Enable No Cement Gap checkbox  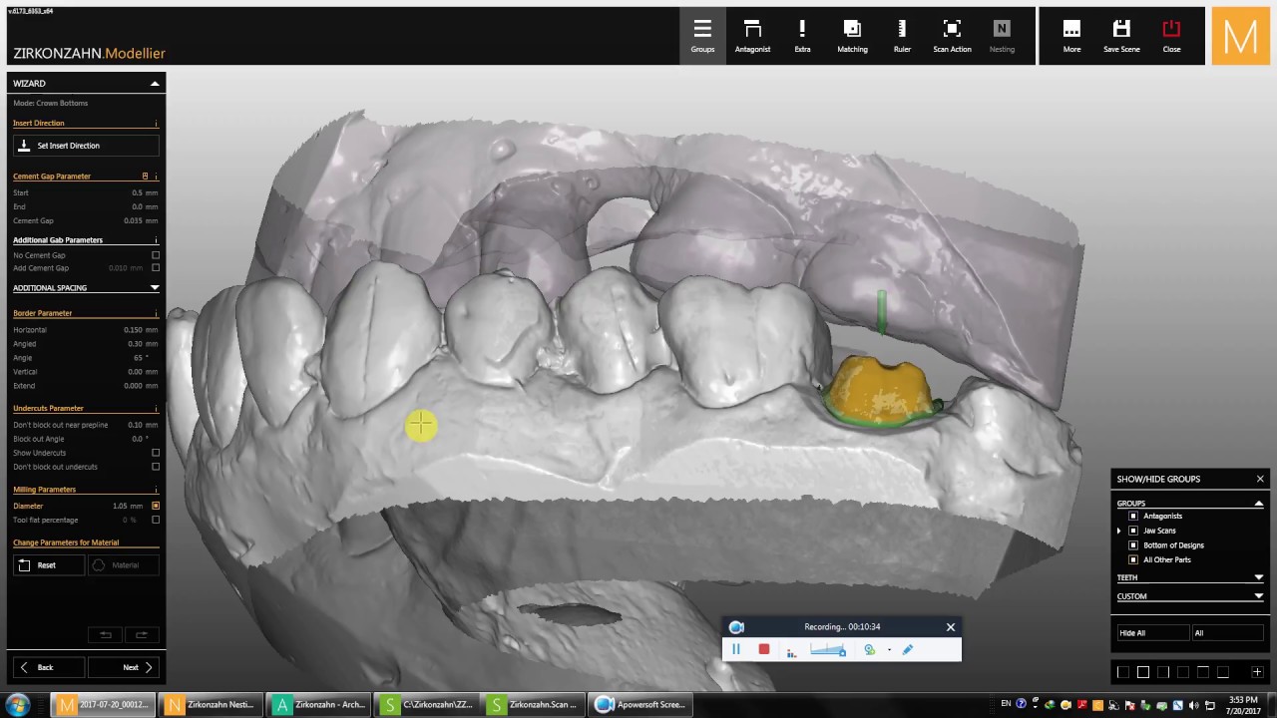pyautogui.click(x=156, y=255)
